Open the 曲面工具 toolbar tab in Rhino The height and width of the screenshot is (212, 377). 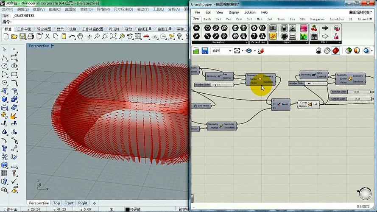(165, 29)
